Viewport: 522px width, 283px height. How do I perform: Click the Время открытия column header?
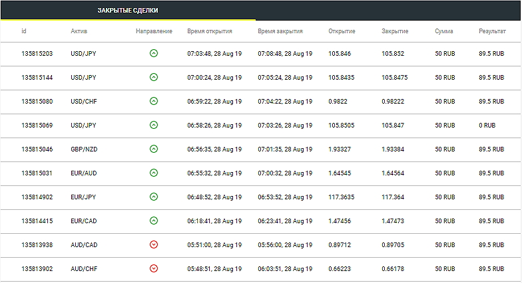(x=210, y=31)
